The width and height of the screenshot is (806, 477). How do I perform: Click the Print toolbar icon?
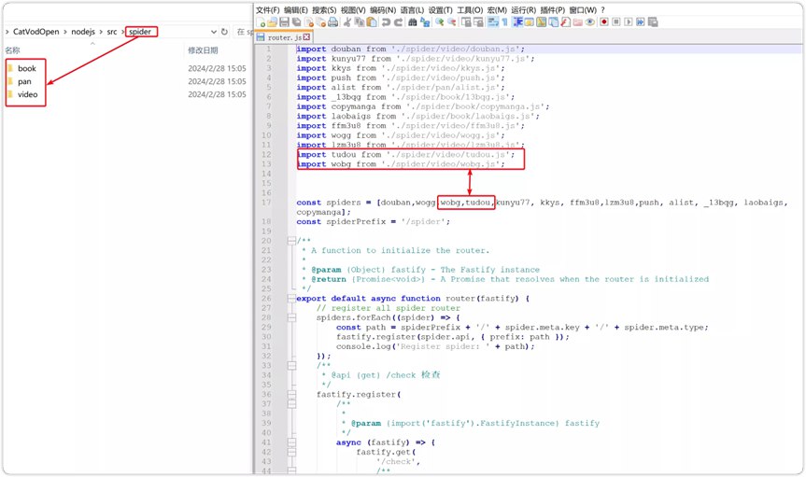[332, 22]
